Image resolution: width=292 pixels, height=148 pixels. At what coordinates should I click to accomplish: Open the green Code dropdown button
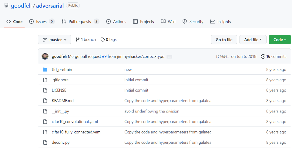pyautogui.click(x=280, y=40)
